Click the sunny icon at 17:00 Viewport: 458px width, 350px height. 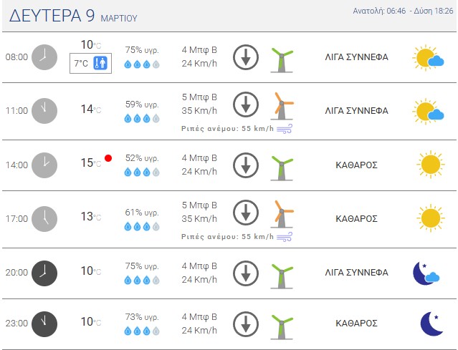430,218
